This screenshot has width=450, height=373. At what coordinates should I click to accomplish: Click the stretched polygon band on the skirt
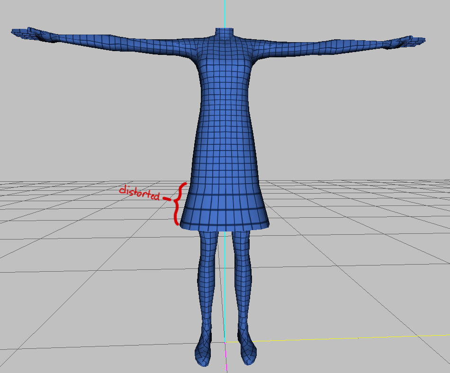point(224,201)
